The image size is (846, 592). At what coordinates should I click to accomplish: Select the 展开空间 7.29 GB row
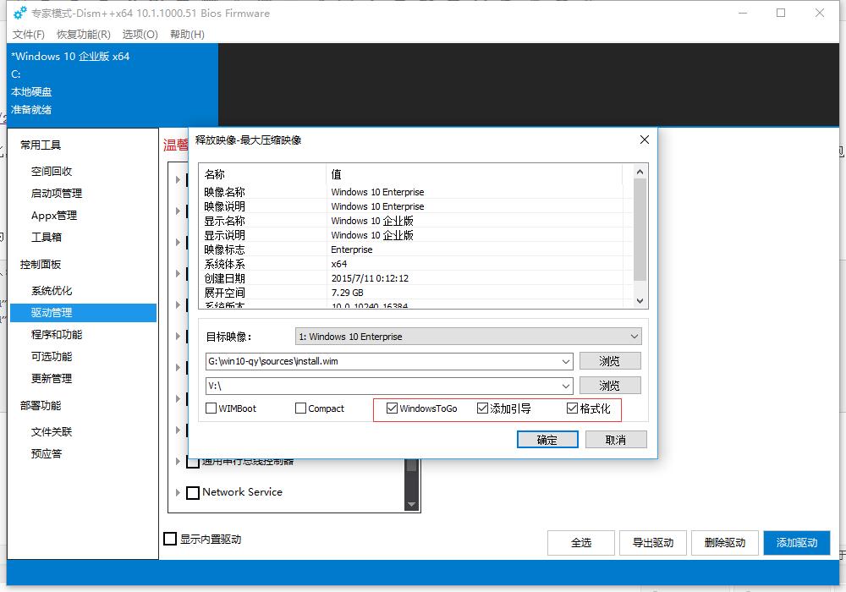(x=416, y=293)
